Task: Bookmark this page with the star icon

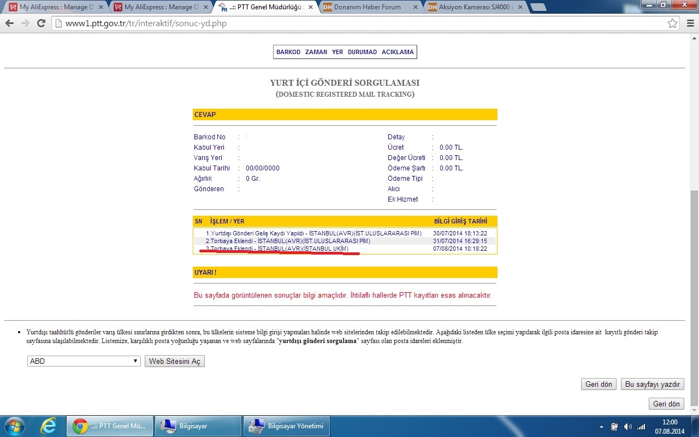Action: (672, 23)
